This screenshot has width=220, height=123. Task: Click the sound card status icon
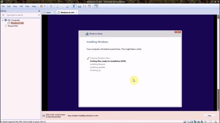(x=202, y=122)
